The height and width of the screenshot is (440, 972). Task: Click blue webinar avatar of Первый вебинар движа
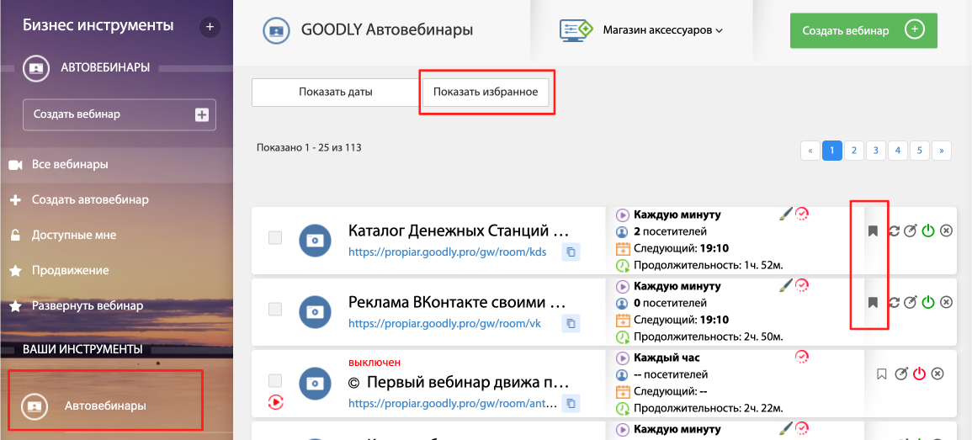click(x=316, y=384)
